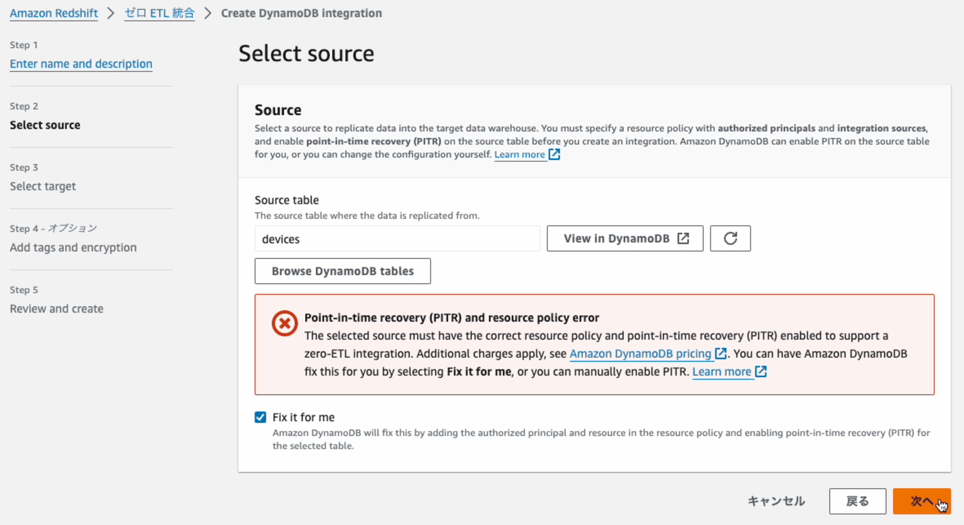Click the キャンセル button

[x=776, y=501]
